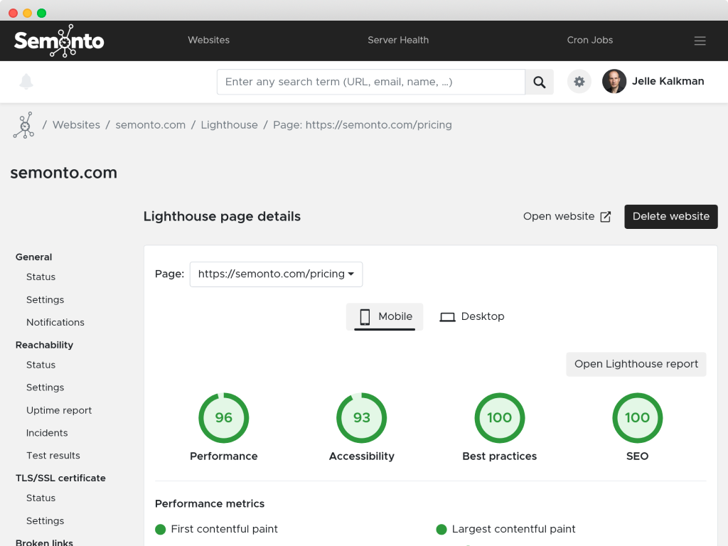
Task: Open Test results in sidebar
Action: click(53, 456)
